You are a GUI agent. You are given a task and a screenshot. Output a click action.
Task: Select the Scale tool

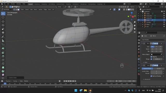click(x=3, y=29)
